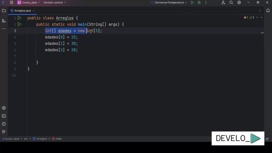The image size is (272, 153).
Task: Click Curso_Java in the breadcrumb bar
Action: [x=11, y=139]
